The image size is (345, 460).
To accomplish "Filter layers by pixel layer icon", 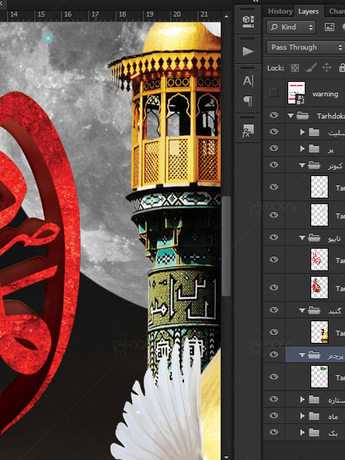I will 329,27.
